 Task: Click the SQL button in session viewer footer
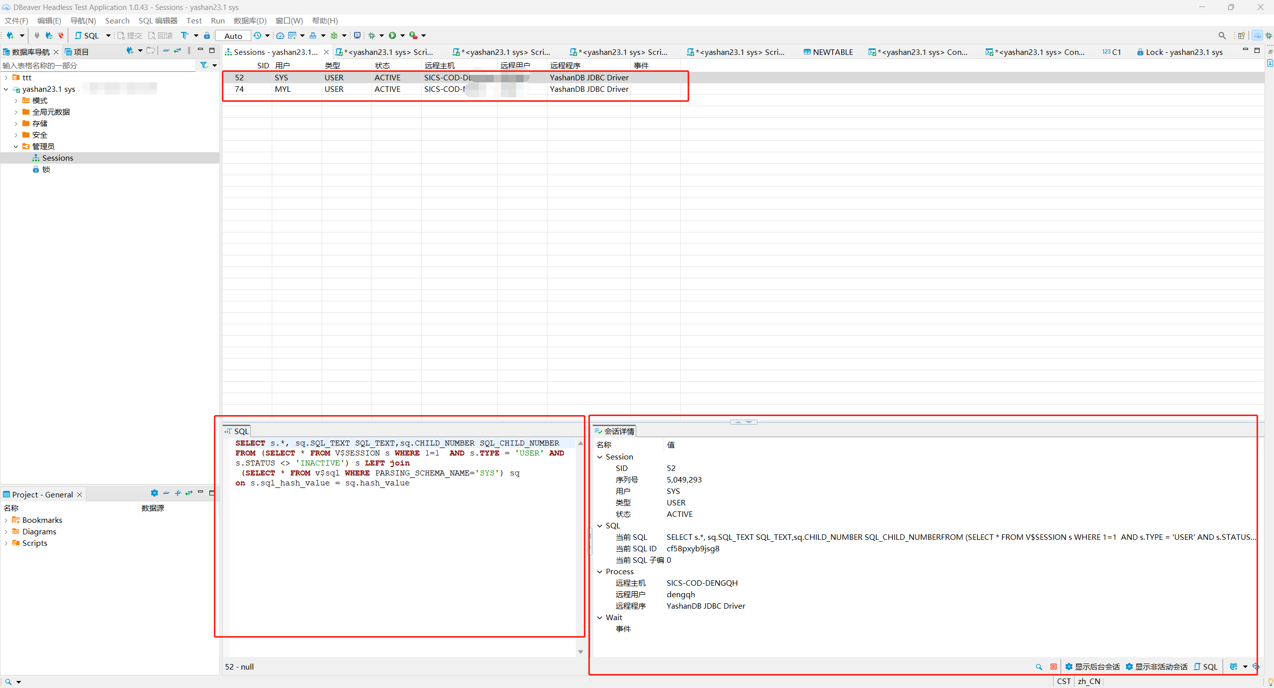pyautogui.click(x=1206, y=667)
